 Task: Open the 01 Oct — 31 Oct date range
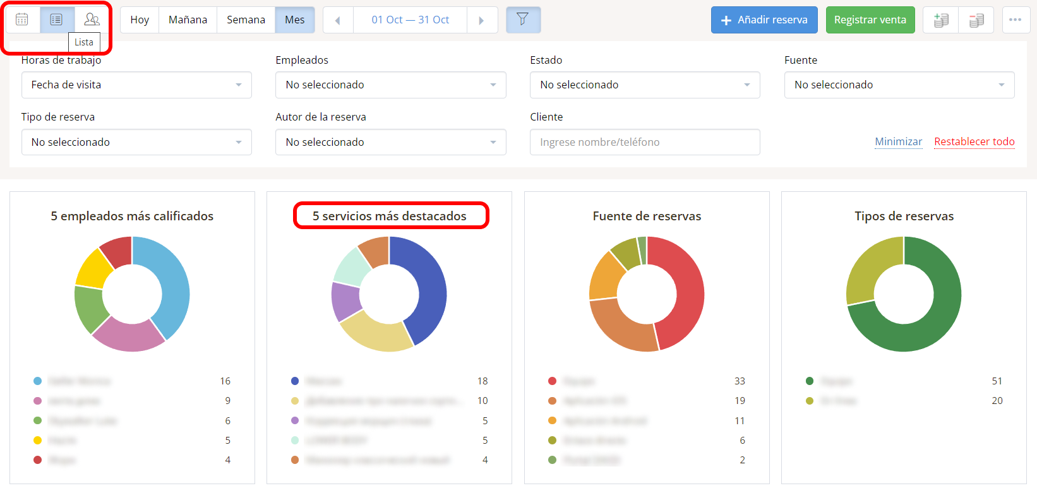[x=411, y=20]
